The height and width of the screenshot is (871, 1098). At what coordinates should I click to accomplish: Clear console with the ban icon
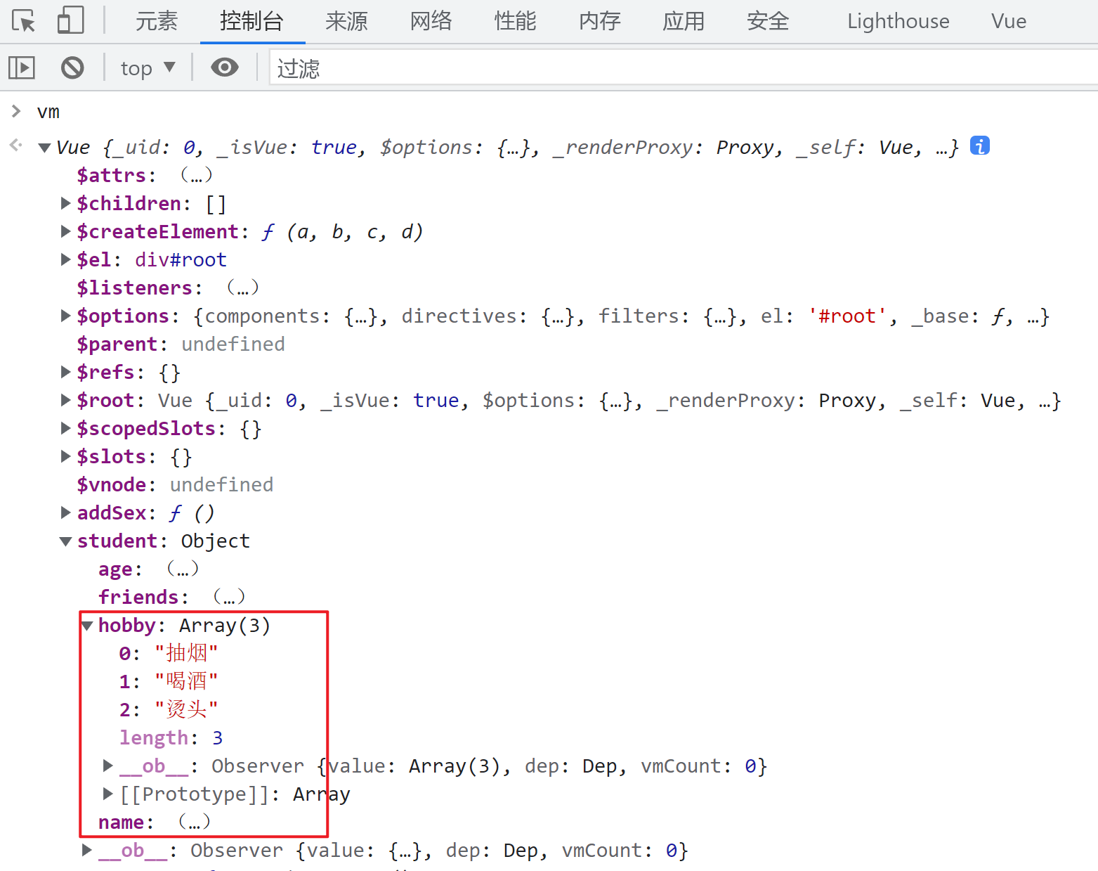point(72,68)
